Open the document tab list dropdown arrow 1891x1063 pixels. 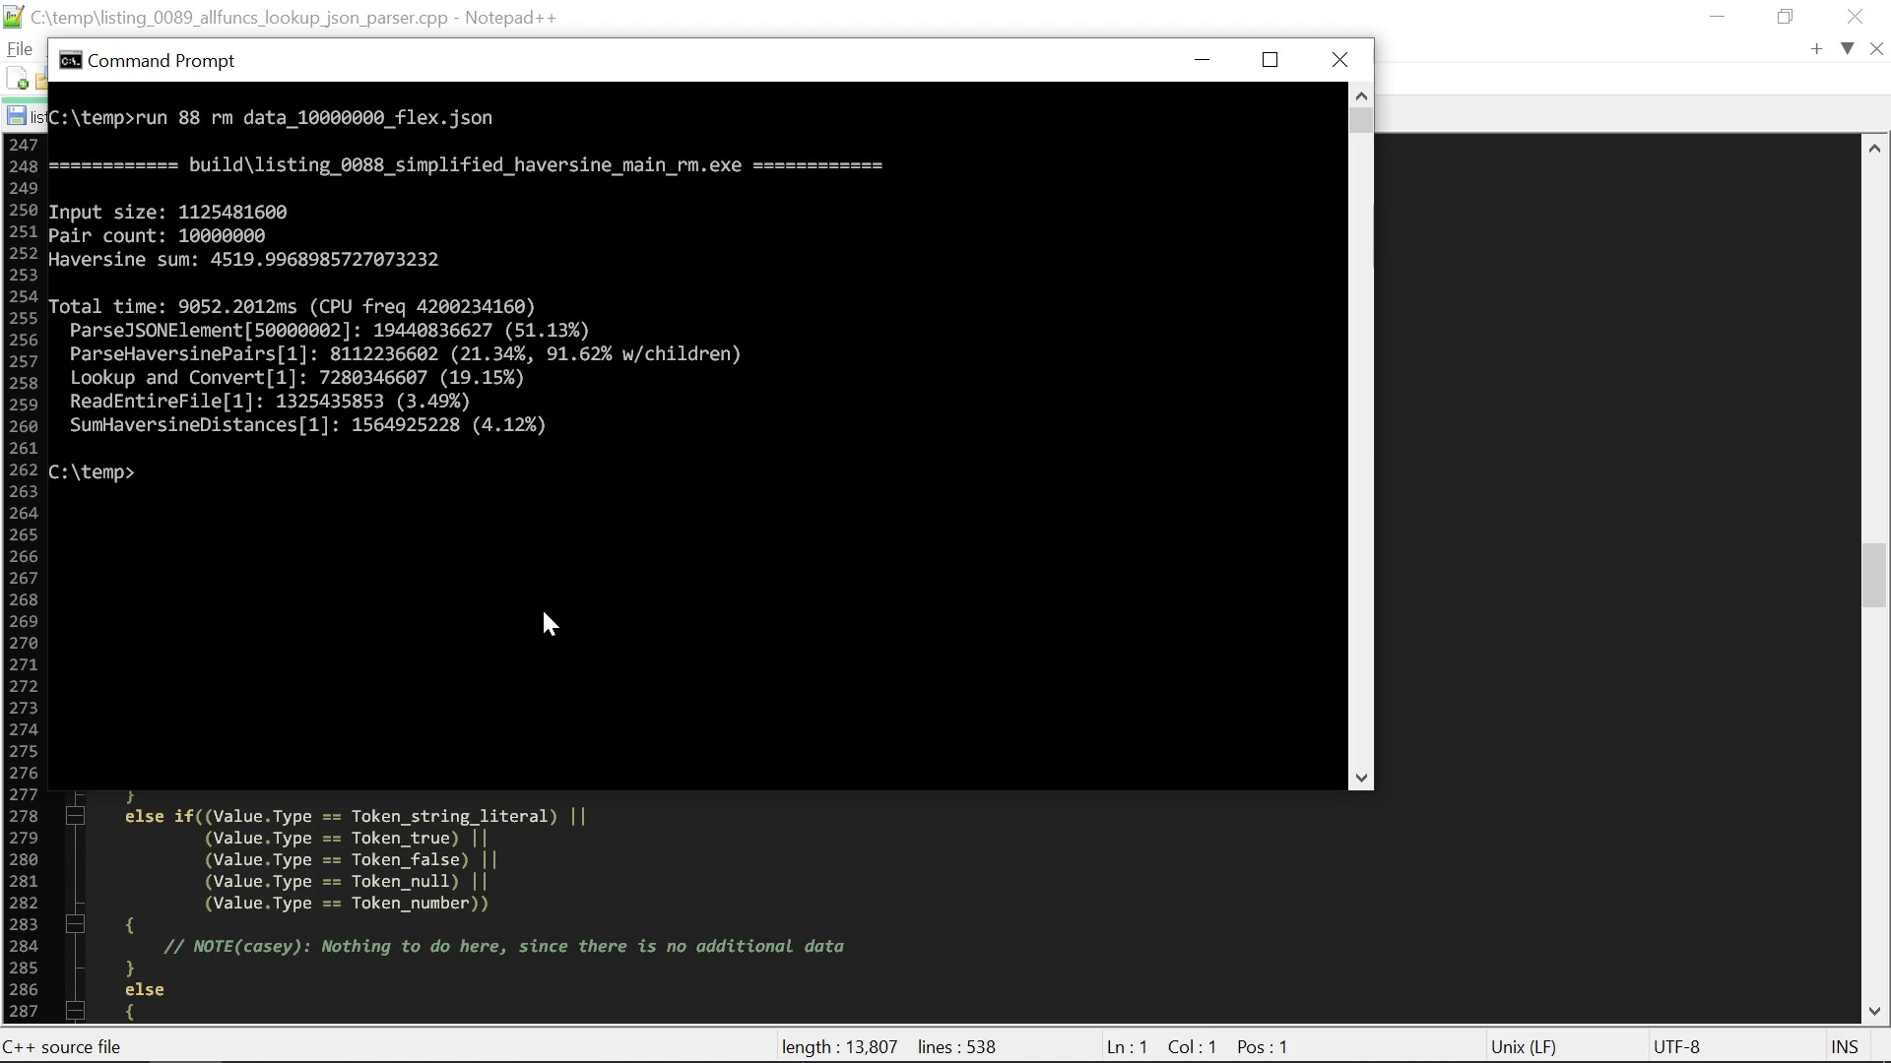click(x=1848, y=48)
